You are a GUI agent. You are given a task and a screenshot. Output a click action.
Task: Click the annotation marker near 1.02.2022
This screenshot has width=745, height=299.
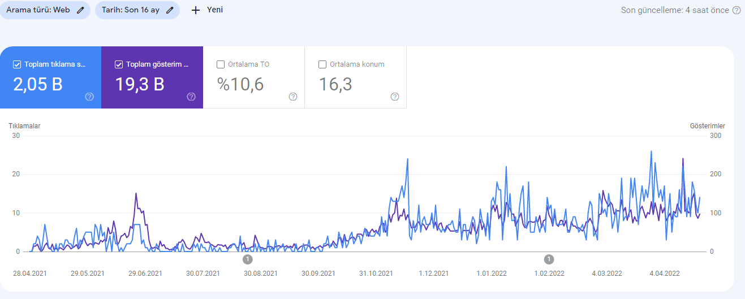point(549,259)
